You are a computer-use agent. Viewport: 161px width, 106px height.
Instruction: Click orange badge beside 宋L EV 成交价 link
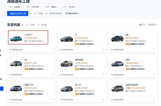[77, 94]
